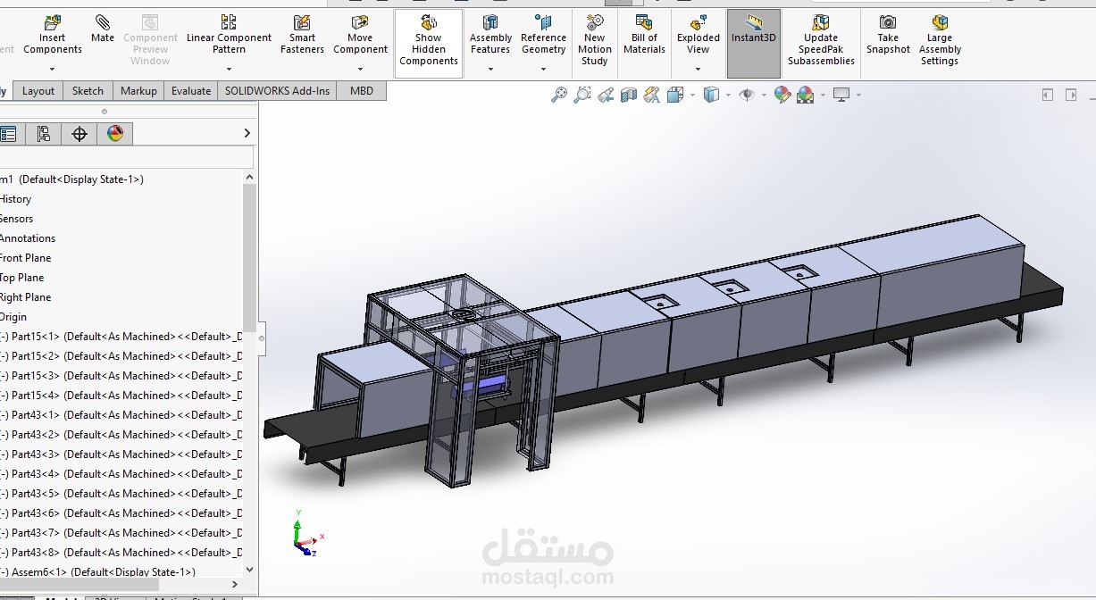Click Previous View icon
Image resolution: width=1096 pixels, height=600 pixels.
point(606,95)
